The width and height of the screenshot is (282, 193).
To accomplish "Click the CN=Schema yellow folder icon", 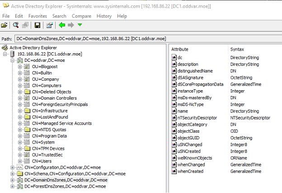I will (20, 174).
